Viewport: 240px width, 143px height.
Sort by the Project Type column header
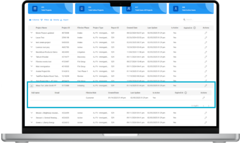(98, 28)
